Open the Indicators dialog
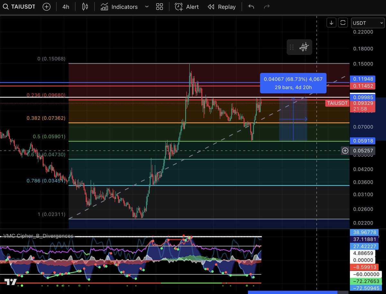The height and width of the screenshot is (294, 386). coord(119,7)
